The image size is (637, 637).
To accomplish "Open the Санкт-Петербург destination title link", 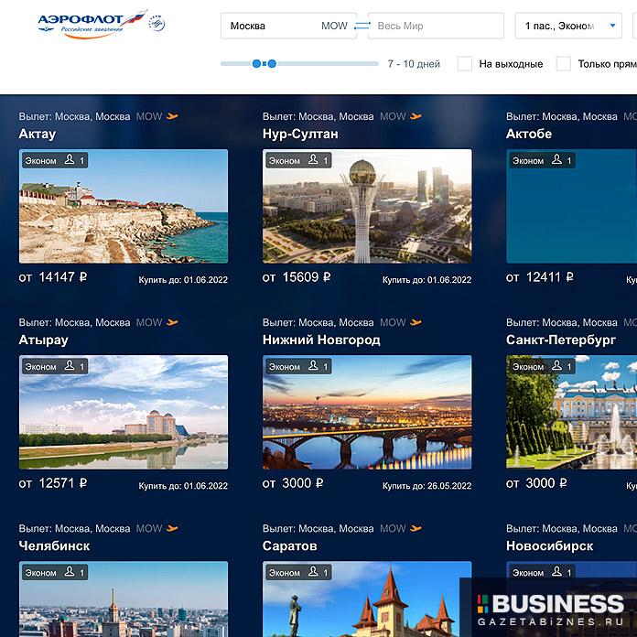I will (x=560, y=340).
